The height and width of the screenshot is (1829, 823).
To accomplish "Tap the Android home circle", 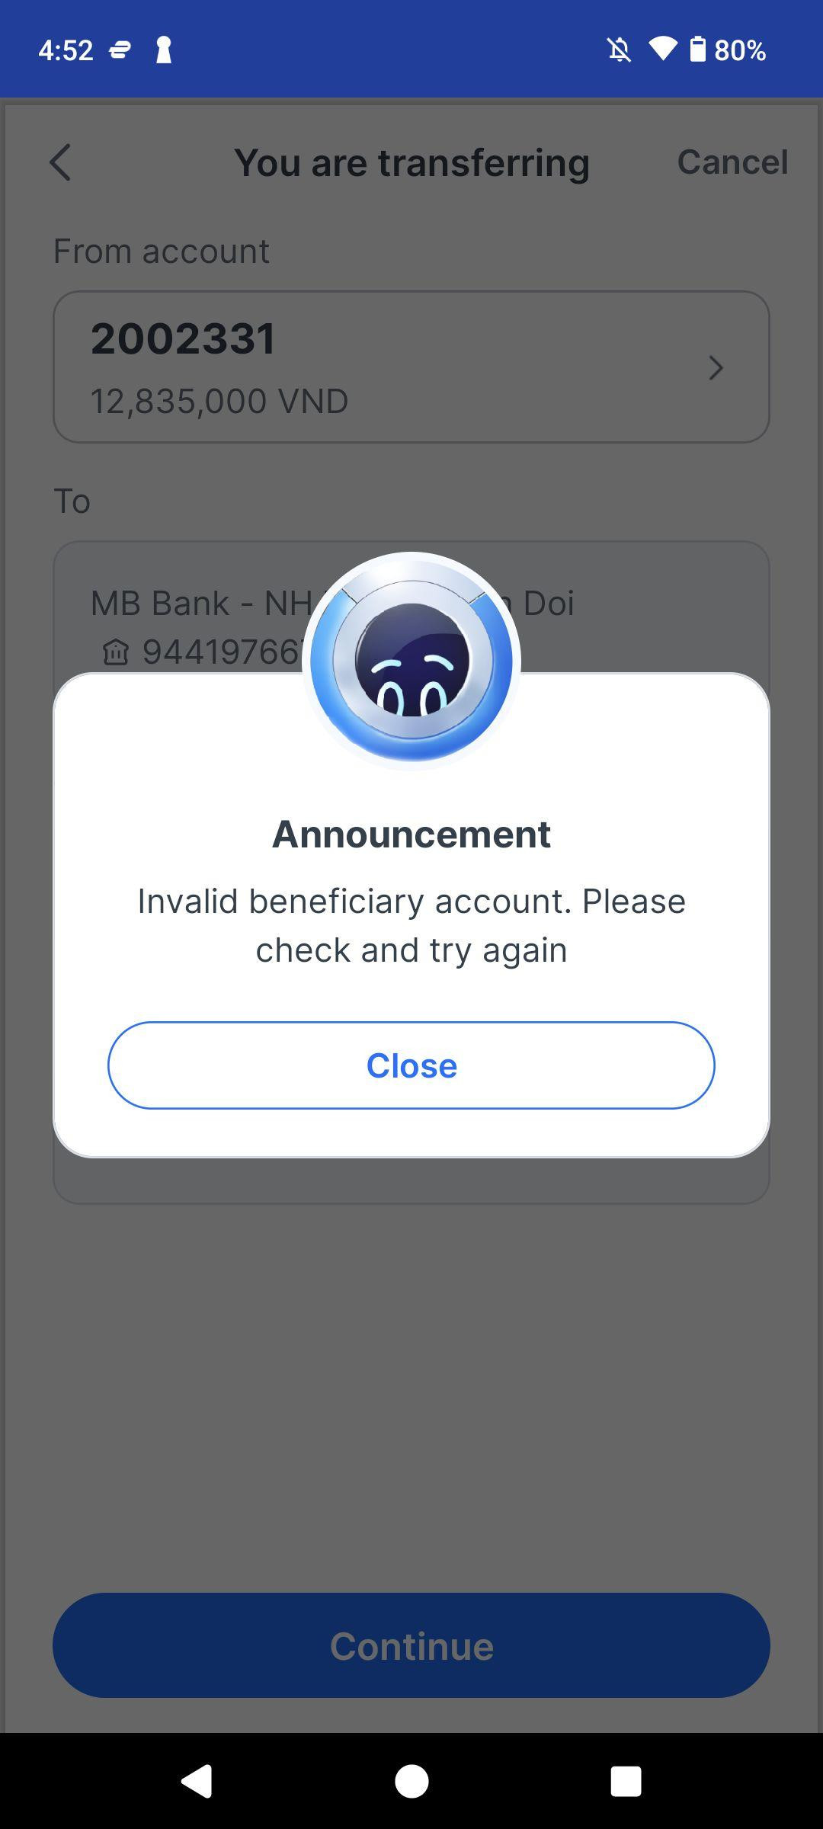I will click(411, 1781).
